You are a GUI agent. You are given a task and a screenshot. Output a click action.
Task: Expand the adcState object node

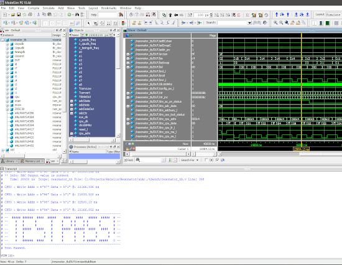coord(72,101)
